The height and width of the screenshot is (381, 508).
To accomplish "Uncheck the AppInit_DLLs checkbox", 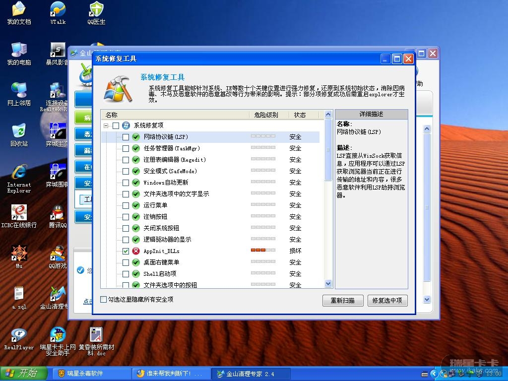I will pos(126,251).
